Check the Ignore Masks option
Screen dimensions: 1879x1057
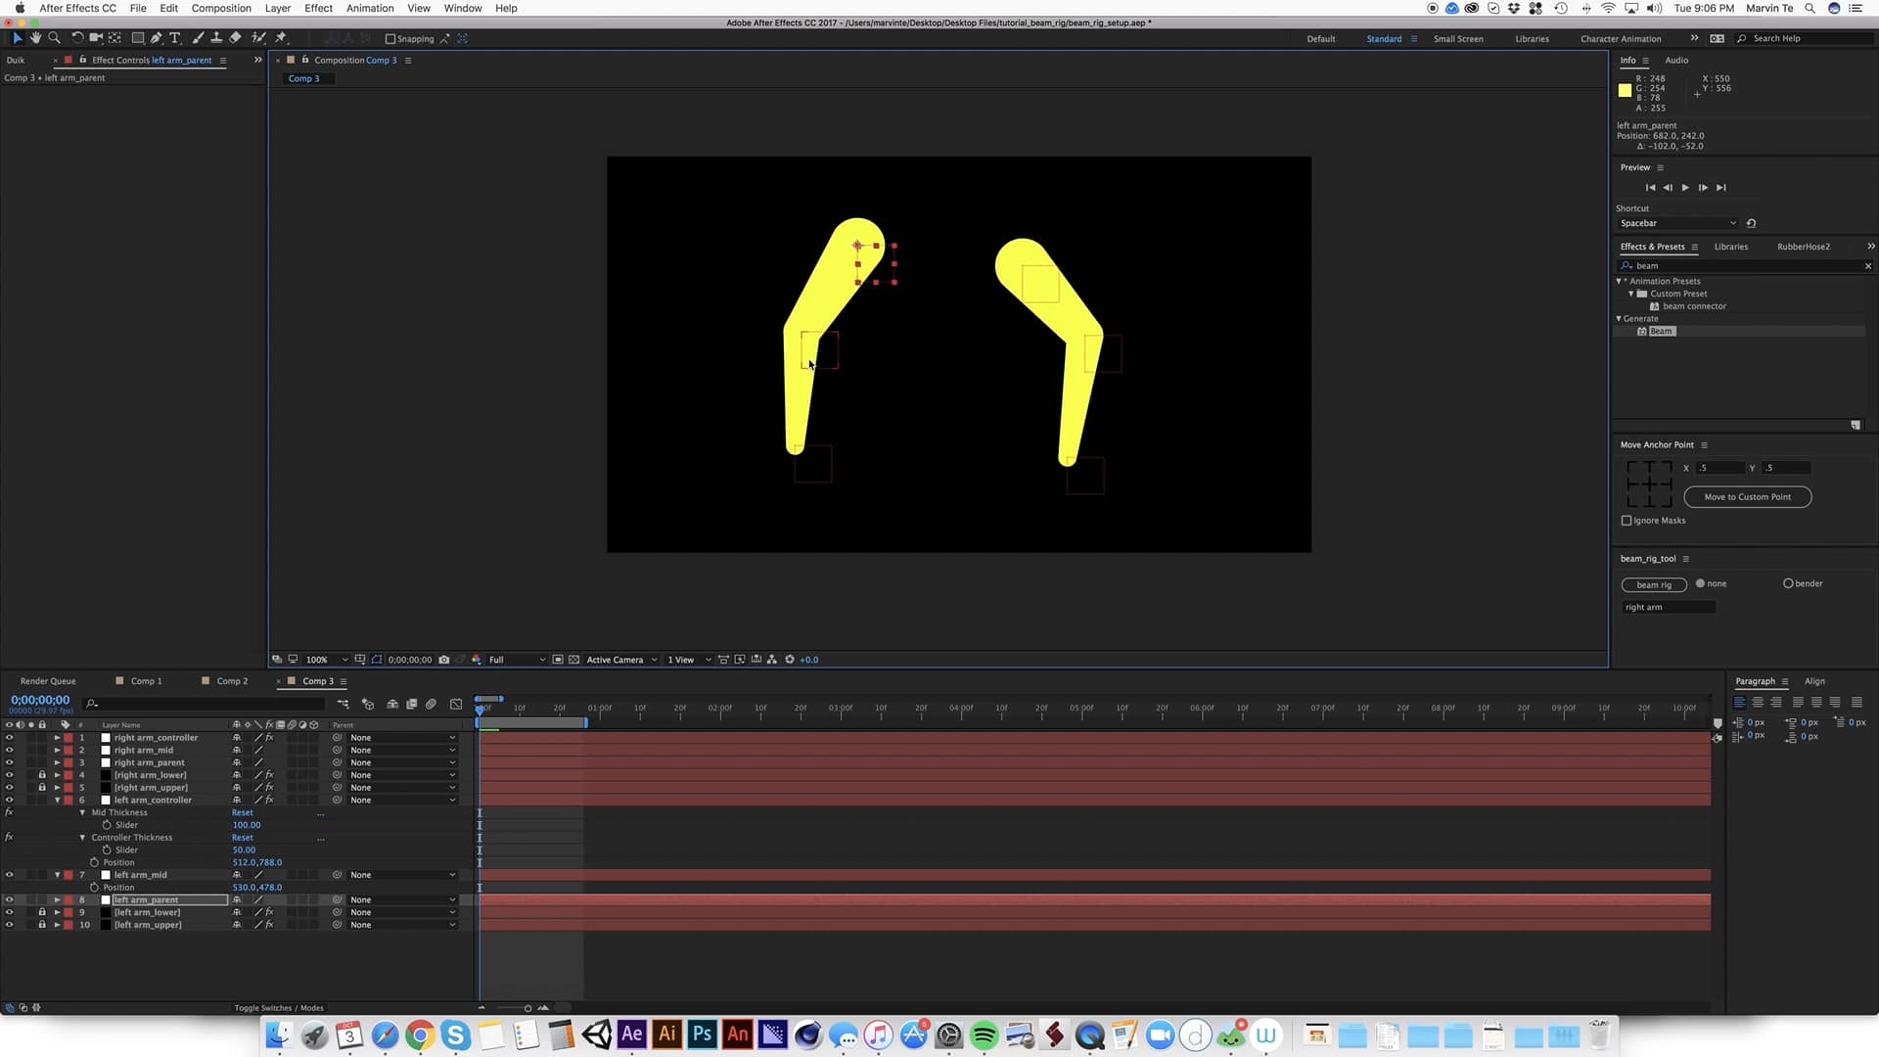1627,521
